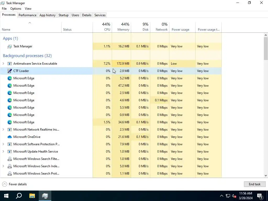Expand Microsoft Software Protection Platform group
The width and height of the screenshot is (268, 201).
3,144
